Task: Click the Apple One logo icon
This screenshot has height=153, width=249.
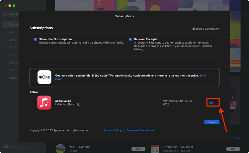Action: point(44,77)
